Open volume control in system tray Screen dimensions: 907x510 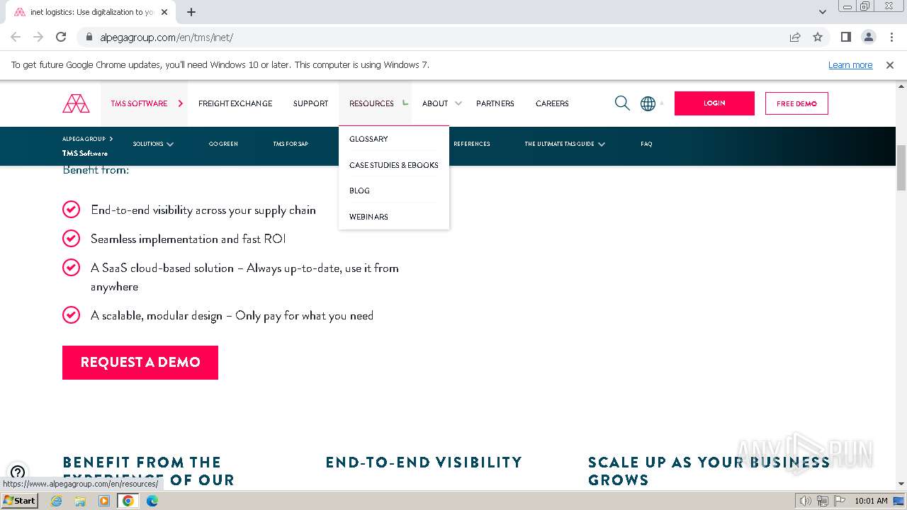pyautogui.click(x=805, y=501)
